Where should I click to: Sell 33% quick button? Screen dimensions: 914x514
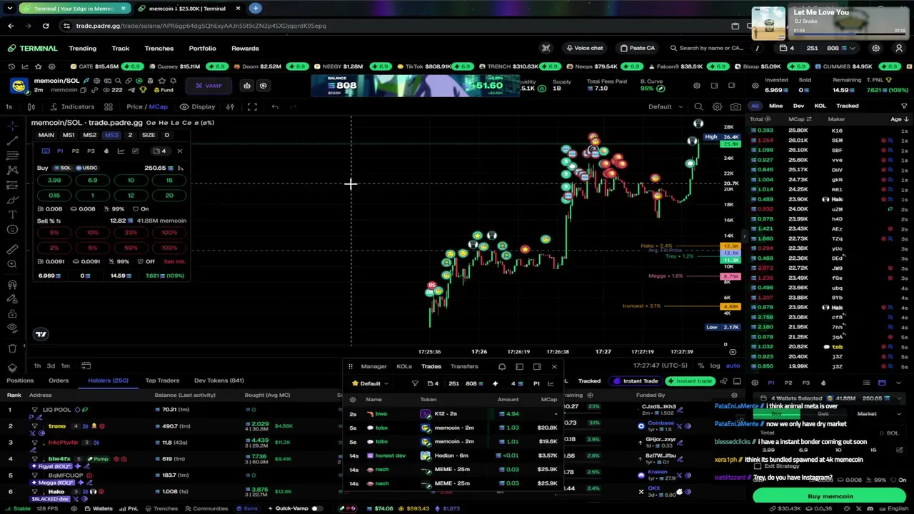coord(131,233)
